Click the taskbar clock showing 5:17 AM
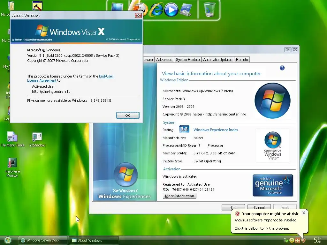Image resolution: width=327 pixels, height=245 pixels. click(x=317, y=240)
